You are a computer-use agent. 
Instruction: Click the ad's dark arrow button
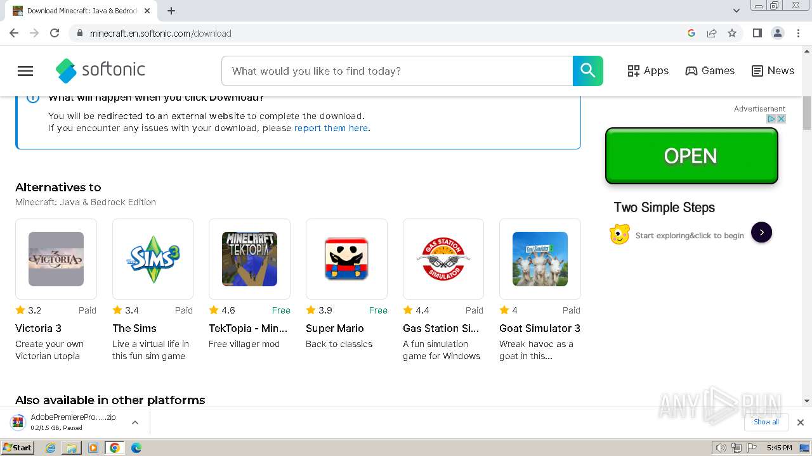click(761, 232)
